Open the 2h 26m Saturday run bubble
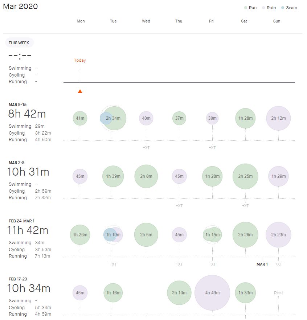The height and width of the screenshot is (320, 307). point(245,235)
